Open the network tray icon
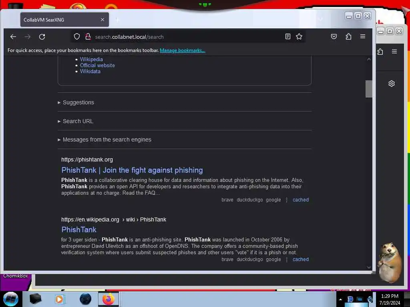 [x=360, y=299]
